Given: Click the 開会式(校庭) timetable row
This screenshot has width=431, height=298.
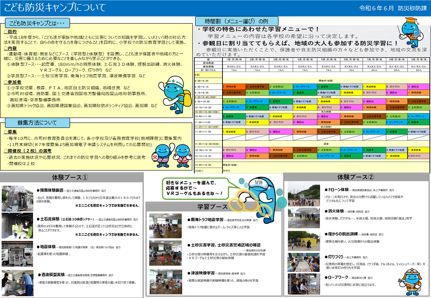Looking at the screenshot, I should tap(326, 81).
